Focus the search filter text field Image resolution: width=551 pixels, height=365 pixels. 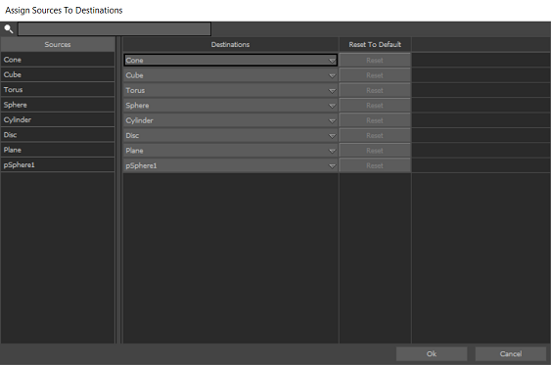coord(115,29)
